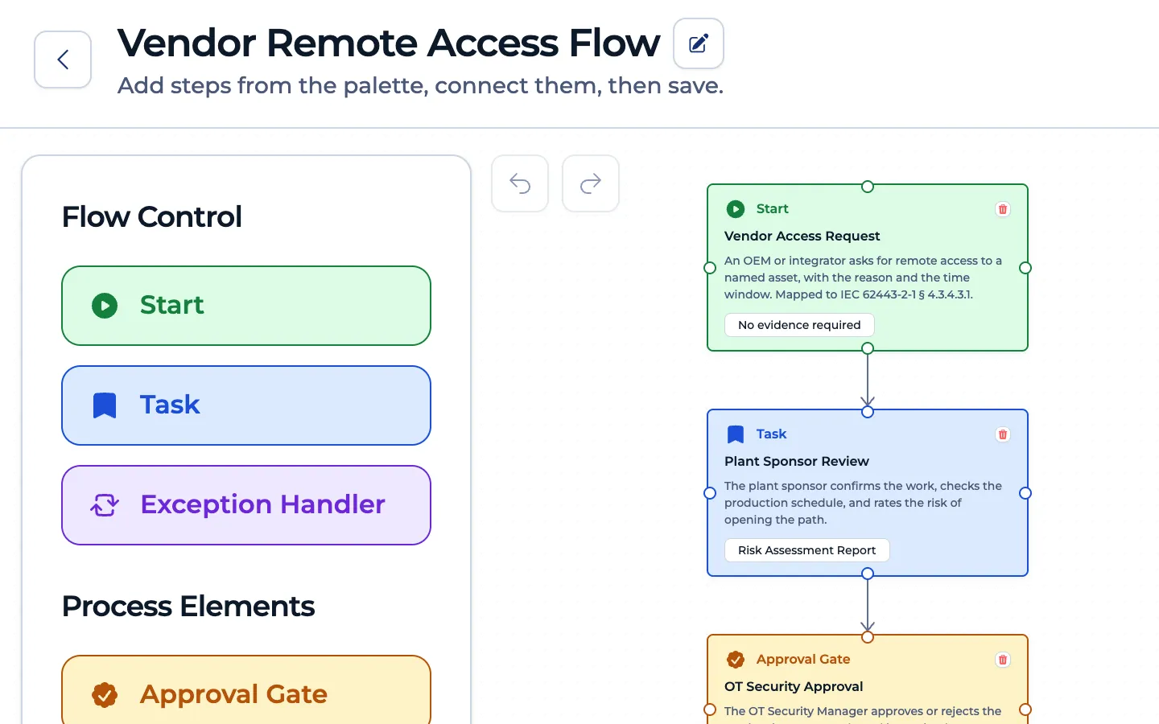
Task: Click the 'Process Elements' palette heading
Action: point(188,606)
